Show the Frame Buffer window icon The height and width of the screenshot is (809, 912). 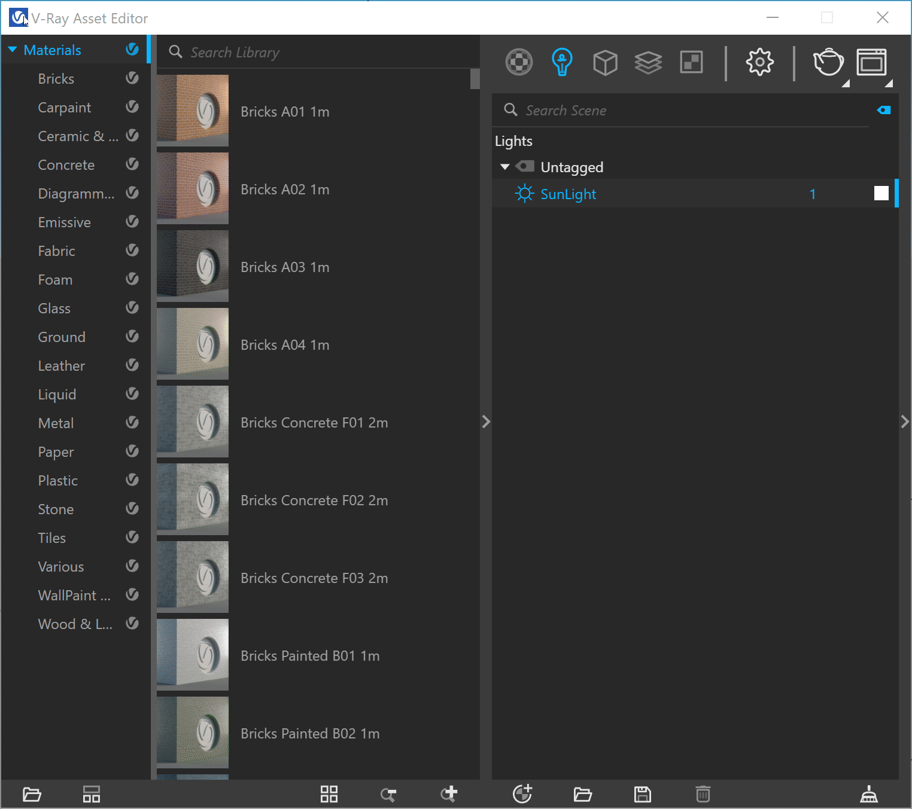point(871,62)
